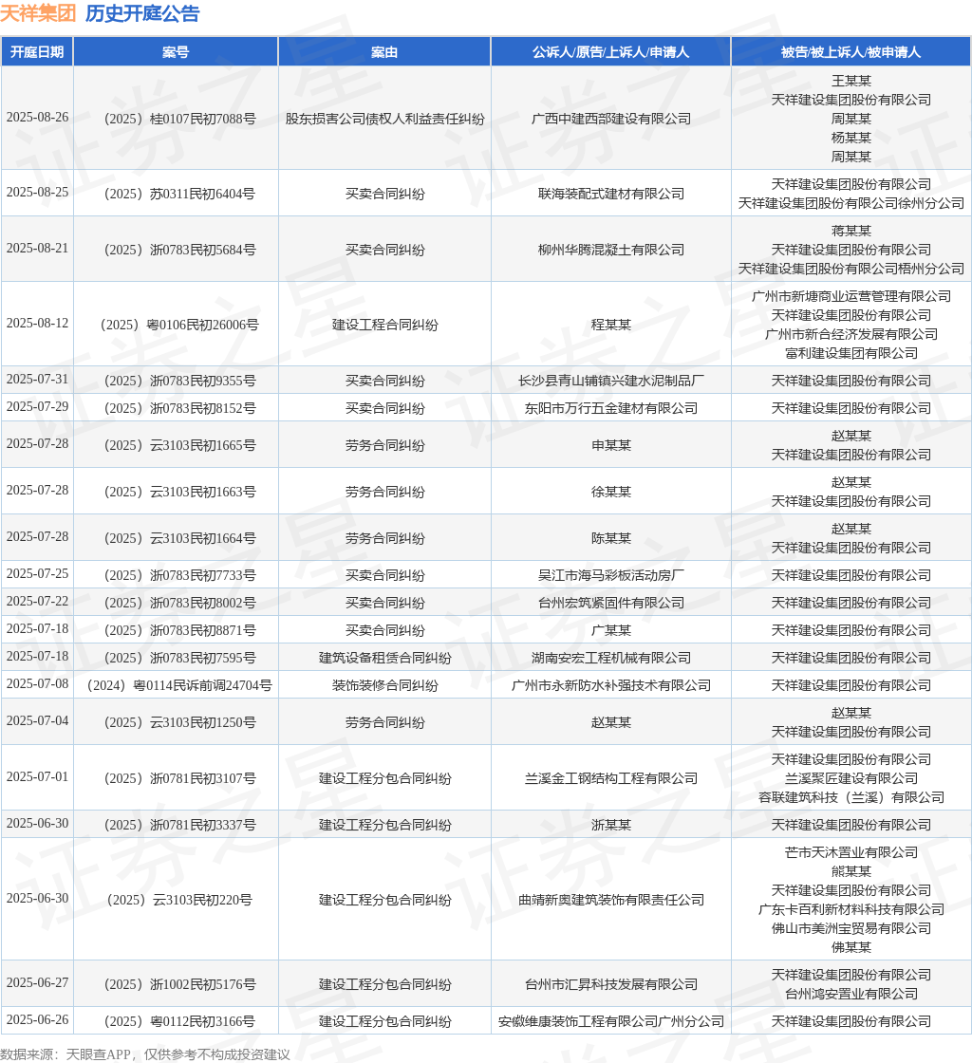Image resolution: width=972 pixels, height=1063 pixels.
Task: Click defendant 天祥建设集团股份有限公司梧州分公司
Action: [850, 270]
